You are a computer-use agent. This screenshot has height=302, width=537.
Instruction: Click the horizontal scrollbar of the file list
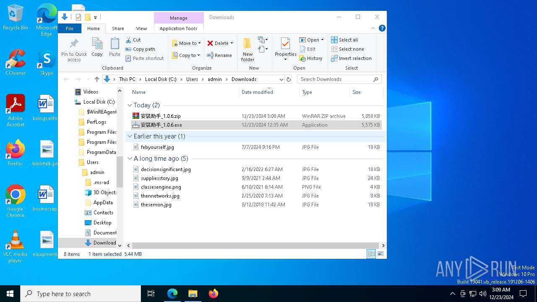pyautogui.click(x=255, y=245)
